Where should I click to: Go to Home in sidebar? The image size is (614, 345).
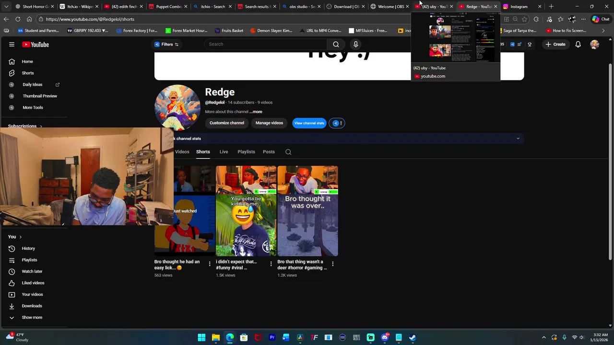(27, 61)
